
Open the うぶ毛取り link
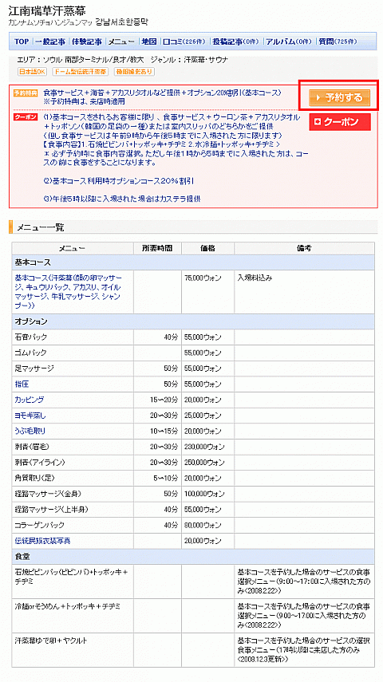click(x=30, y=431)
